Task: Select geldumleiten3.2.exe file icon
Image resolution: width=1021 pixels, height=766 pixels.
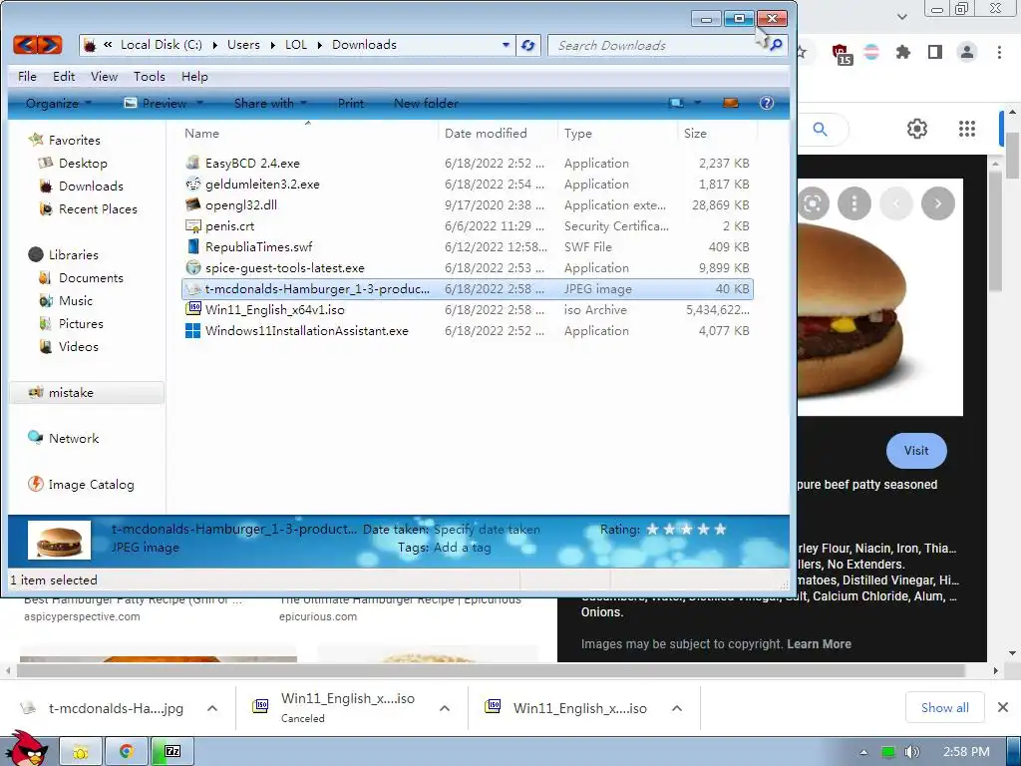Action: pyautogui.click(x=192, y=184)
